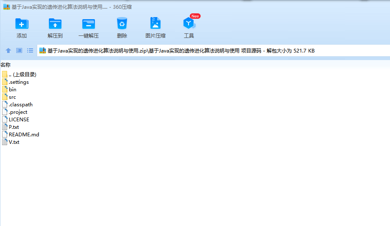Select the .. (上级目录) parent folder row

(19, 74)
